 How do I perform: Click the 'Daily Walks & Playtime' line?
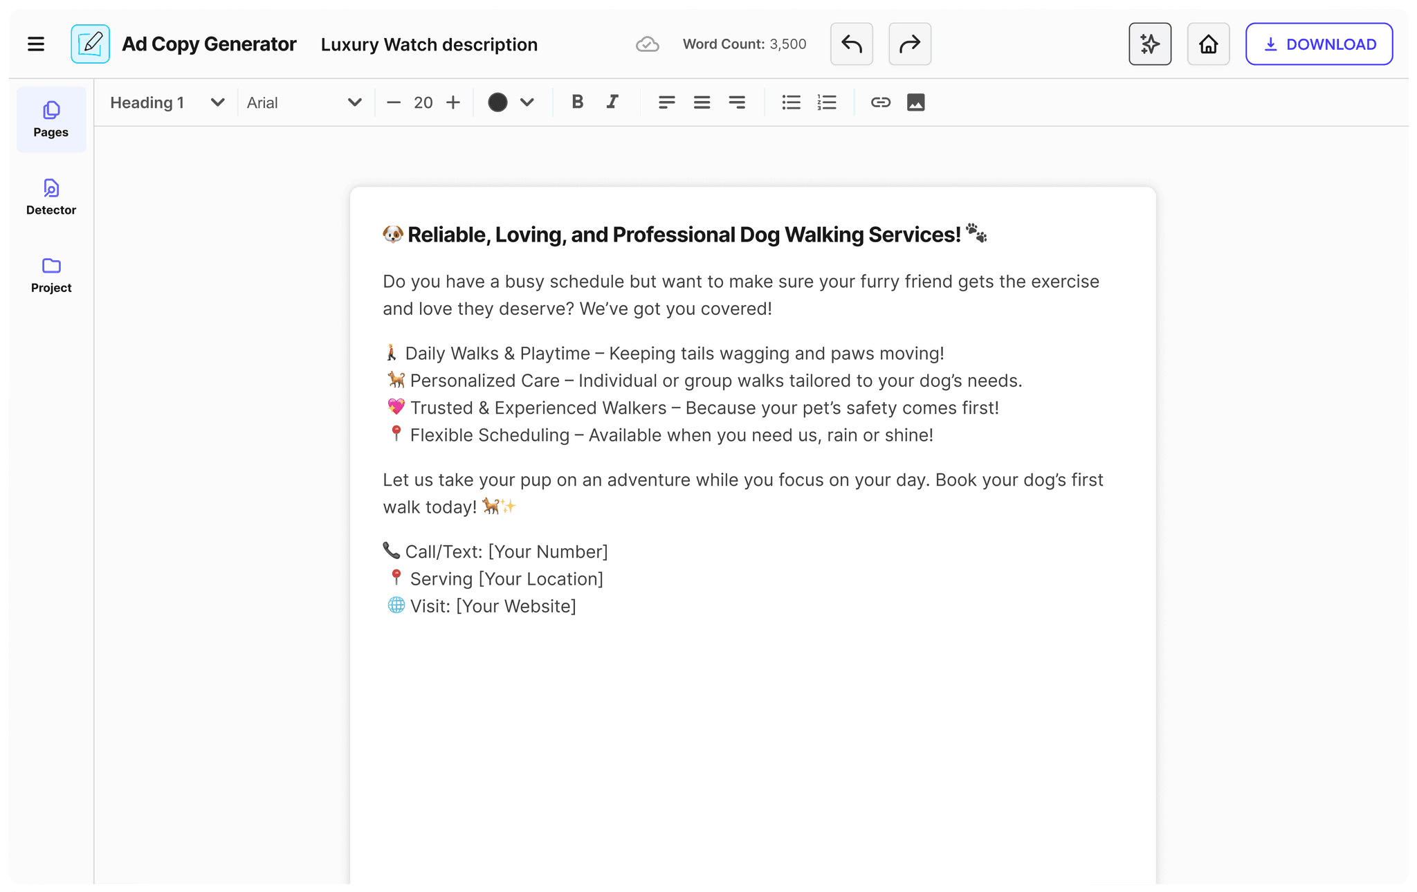pos(664,354)
